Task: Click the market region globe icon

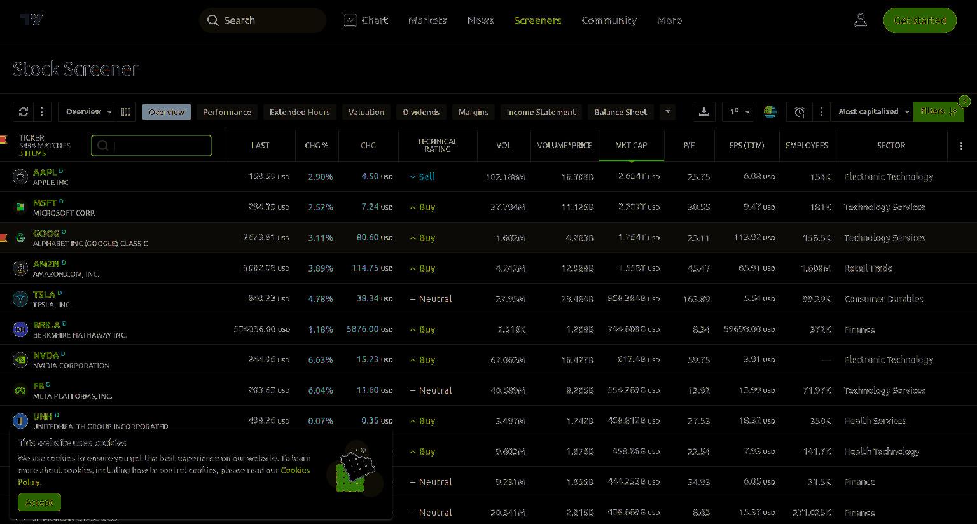Action: tap(770, 112)
